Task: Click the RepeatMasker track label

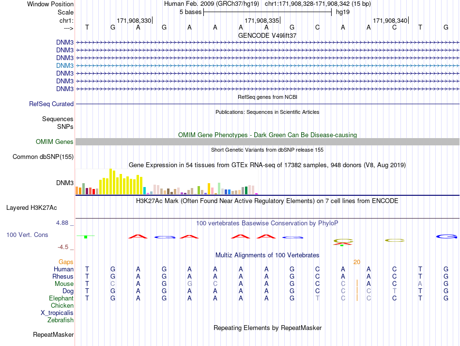Action: point(53,335)
